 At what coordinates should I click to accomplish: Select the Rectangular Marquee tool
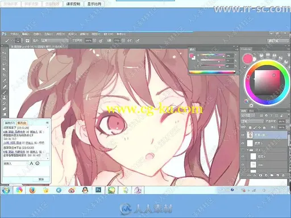click(4, 58)
